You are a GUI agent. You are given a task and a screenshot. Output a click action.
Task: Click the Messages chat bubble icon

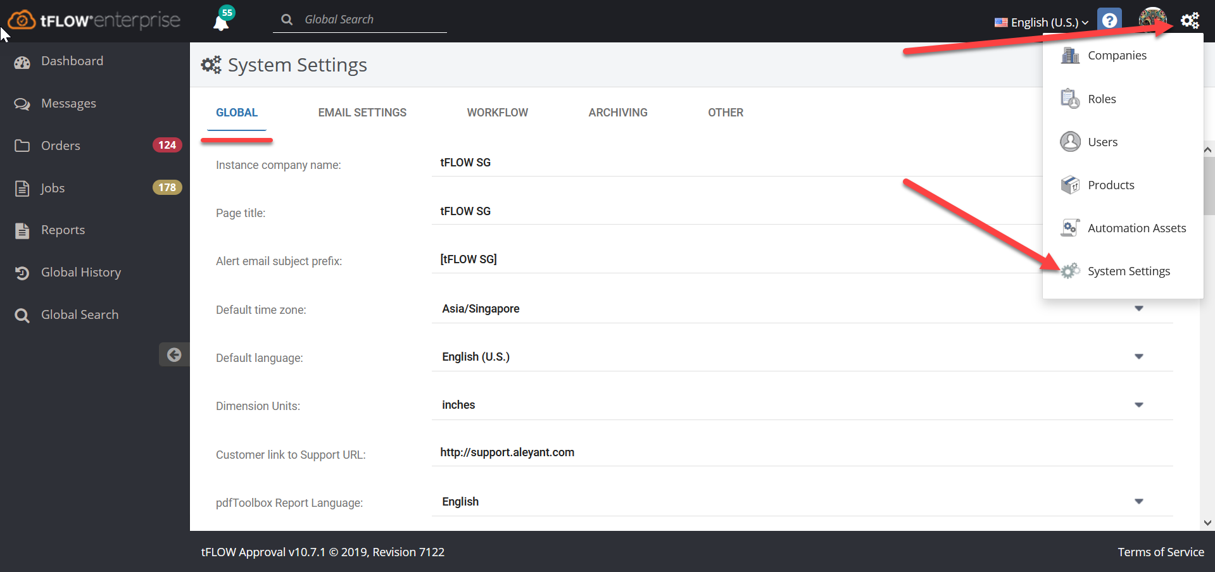pyautogui.click(x=22, y=104)
